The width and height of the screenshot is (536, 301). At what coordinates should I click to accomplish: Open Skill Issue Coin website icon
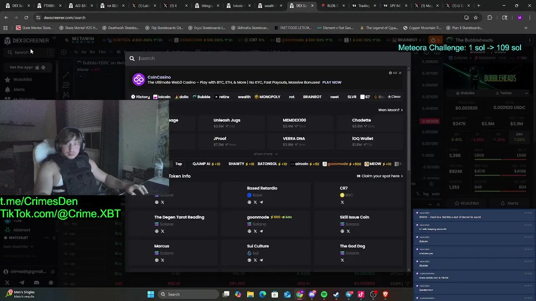(x=342, y=231)
